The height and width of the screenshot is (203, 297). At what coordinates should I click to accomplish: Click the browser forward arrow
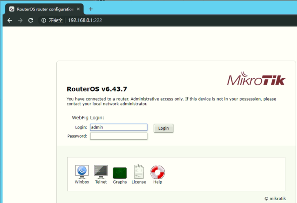[x=20, y=20]
